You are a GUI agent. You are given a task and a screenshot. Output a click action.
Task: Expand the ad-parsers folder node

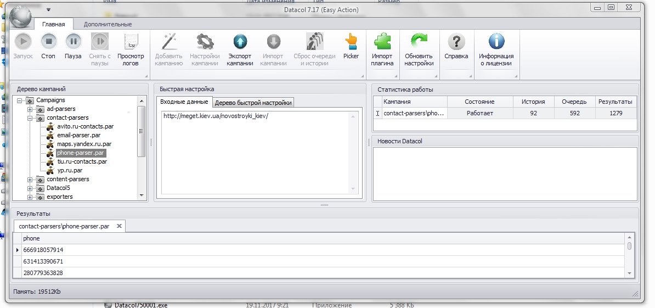coord(30,109)
